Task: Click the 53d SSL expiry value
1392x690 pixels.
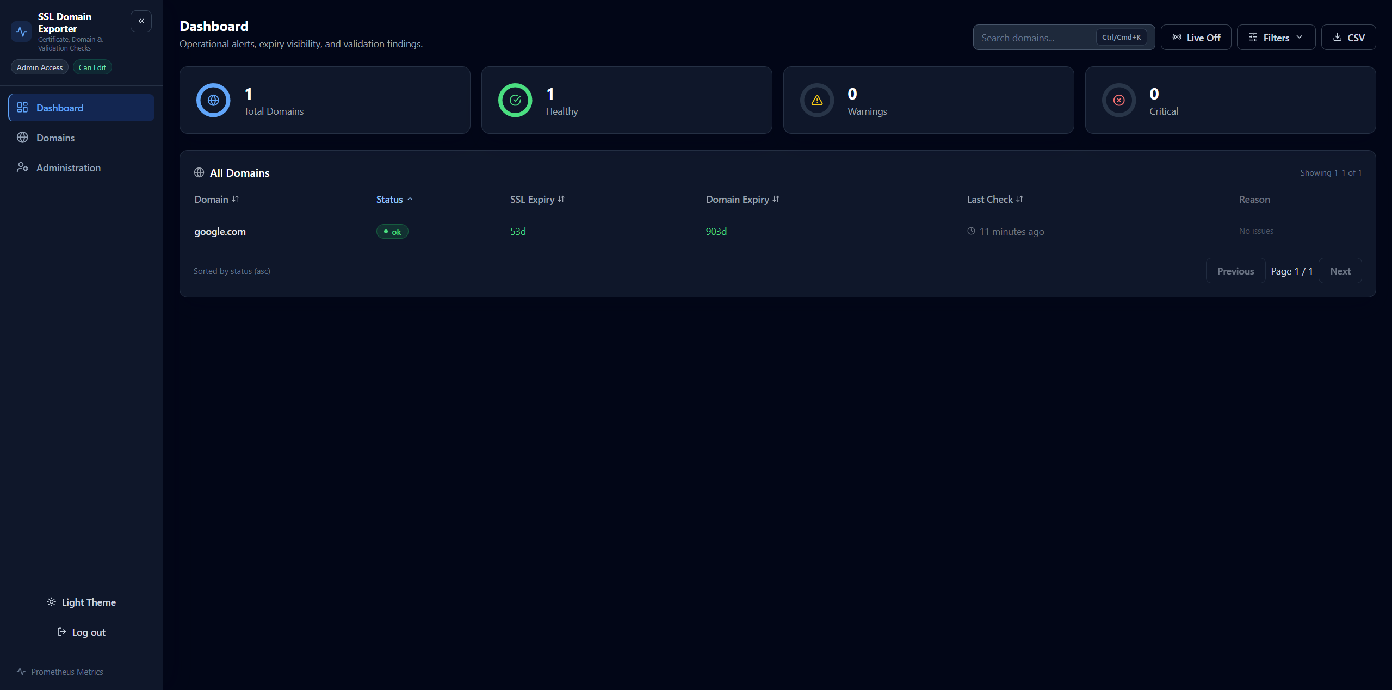Action: [518, 231]
